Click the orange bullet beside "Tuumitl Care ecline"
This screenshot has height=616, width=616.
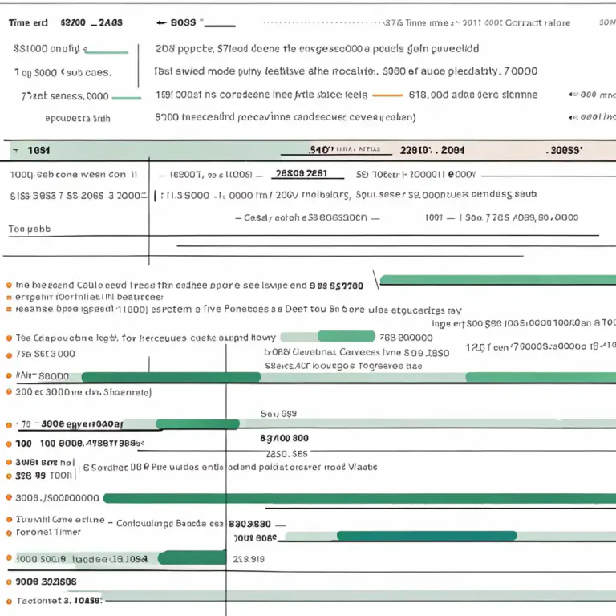tap(9, 520)
